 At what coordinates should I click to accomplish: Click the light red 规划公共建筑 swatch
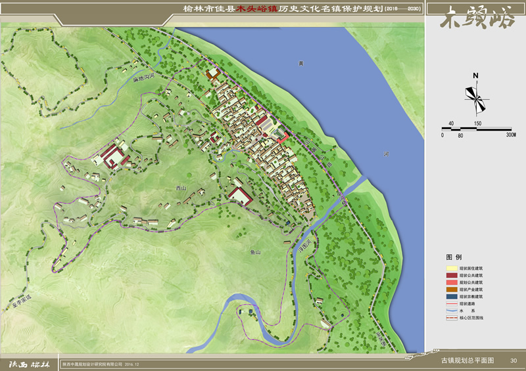tap(452, 282)
